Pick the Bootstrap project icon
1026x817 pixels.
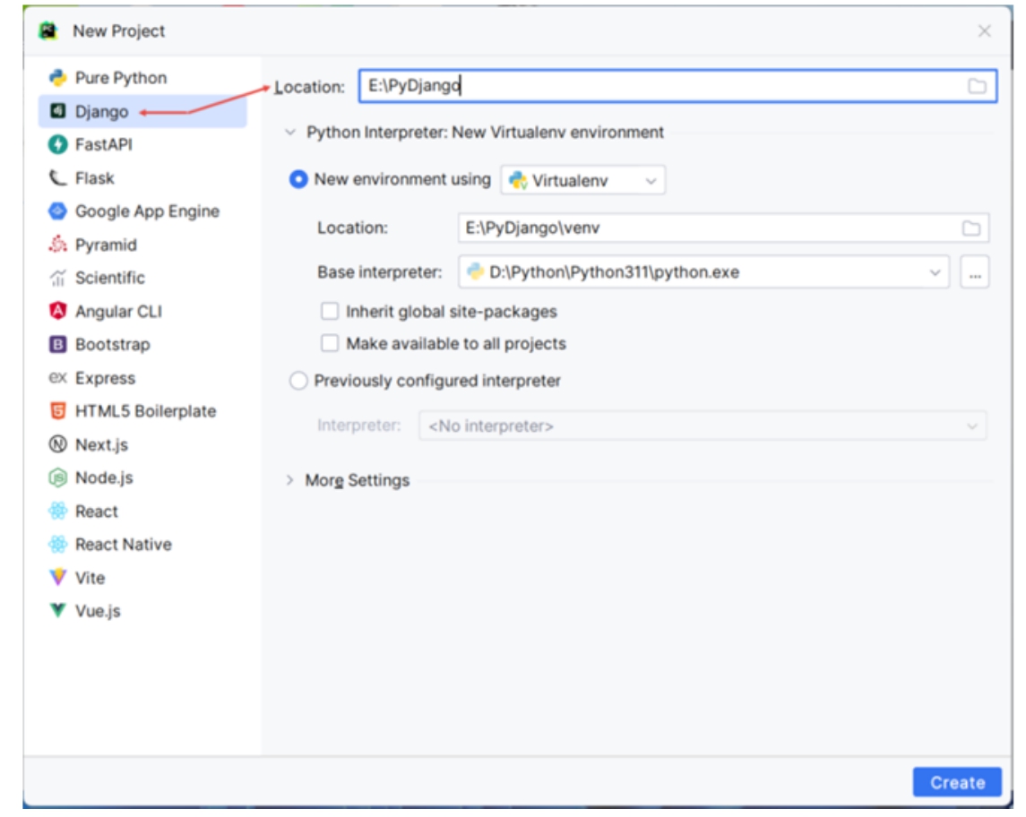[58, 345]
